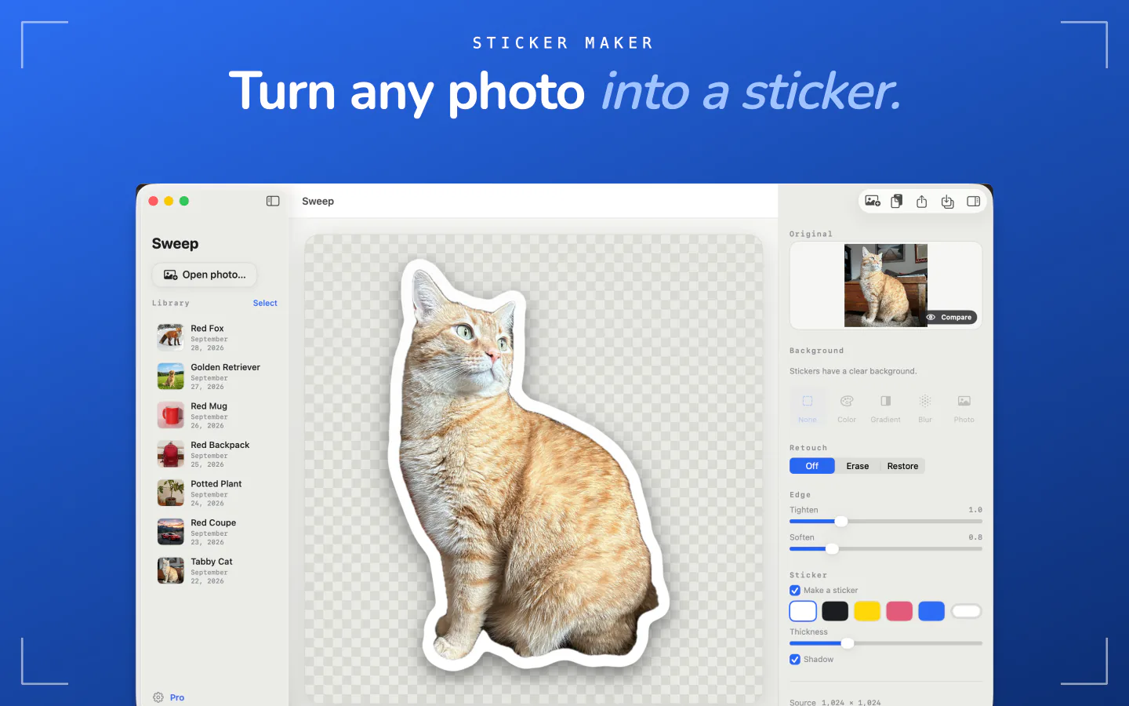Click the Thickness slider handle
Image resolution: width=1129 pixels, height=706 pixels.
pyautogui.click(x=848, y=643)
